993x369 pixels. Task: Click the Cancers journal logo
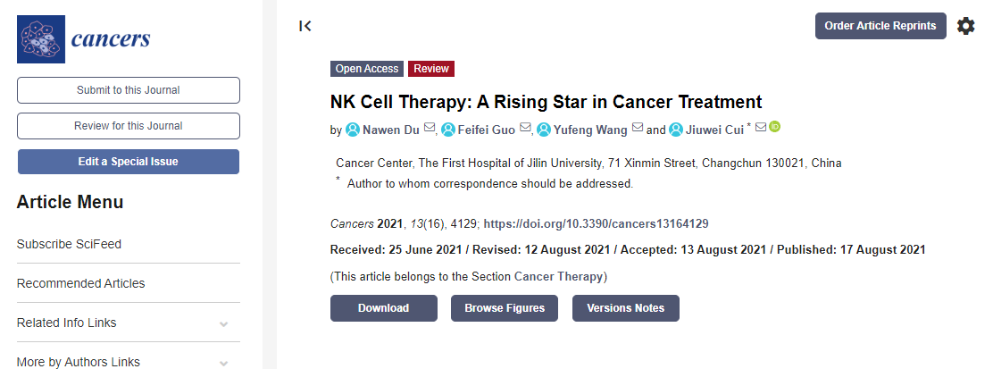click(84, 39)
